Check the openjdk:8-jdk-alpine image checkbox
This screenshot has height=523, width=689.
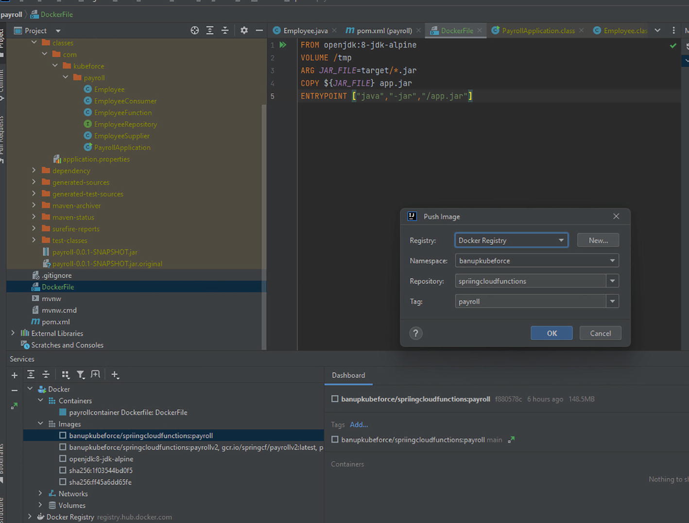63,458
